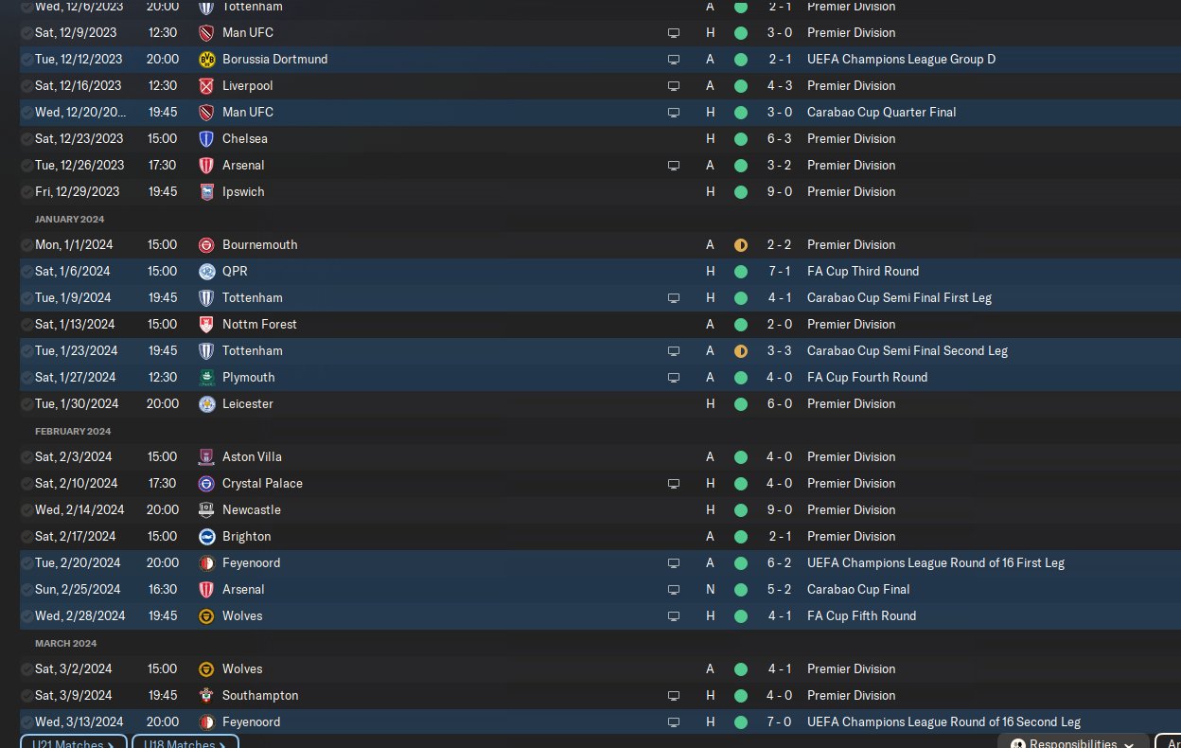Image resolution: width=1181 pixels, height=748 pixels.
Task: Click the Newcastle club crest icon
Action: point(206,509)
